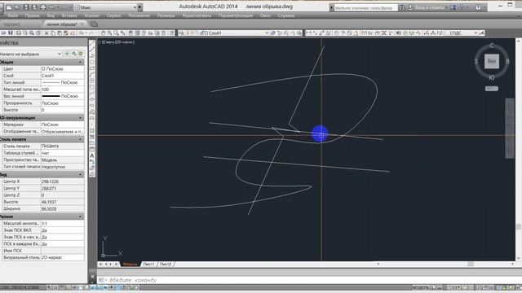
Task: Plot drawing using title bar printer icon
Action: click(43, 7)
